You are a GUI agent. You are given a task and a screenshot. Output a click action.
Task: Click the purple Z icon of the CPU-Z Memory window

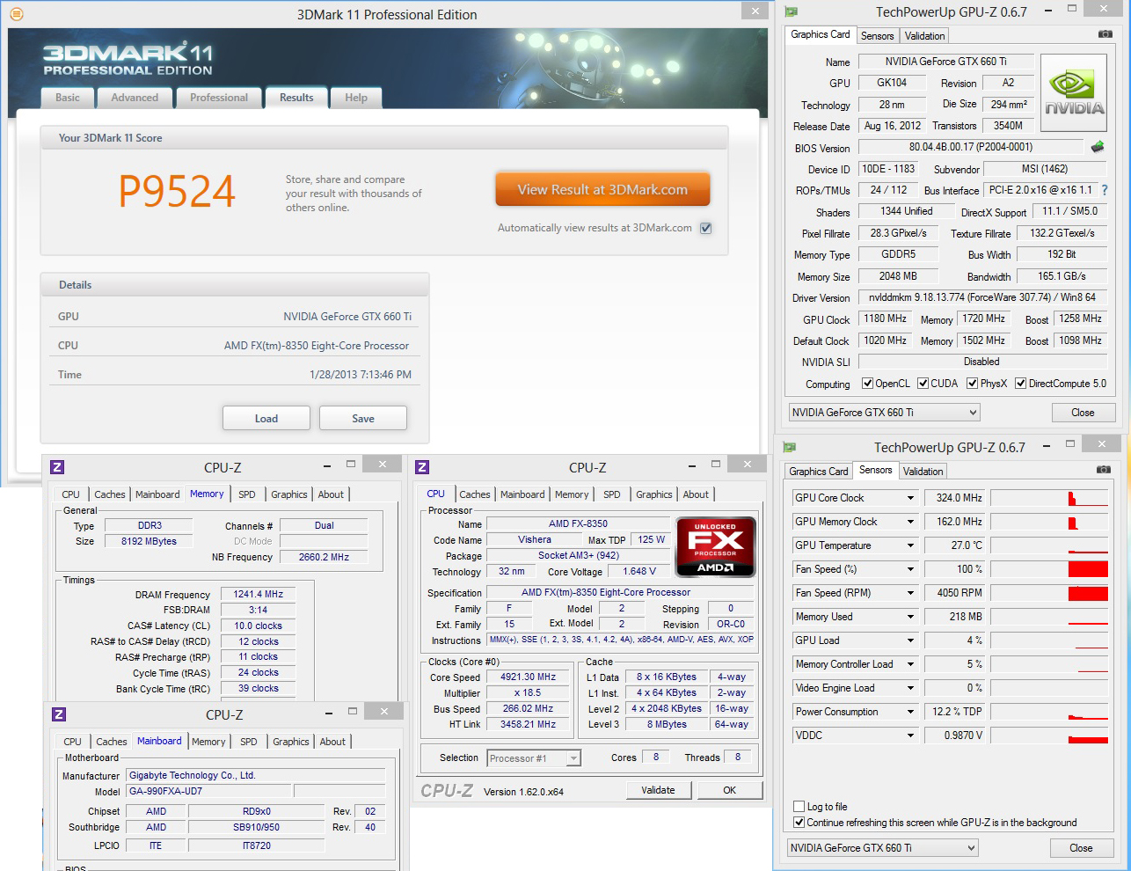[58, 467]
